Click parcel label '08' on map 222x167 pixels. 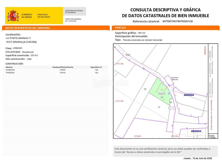[x=171, y=102]
